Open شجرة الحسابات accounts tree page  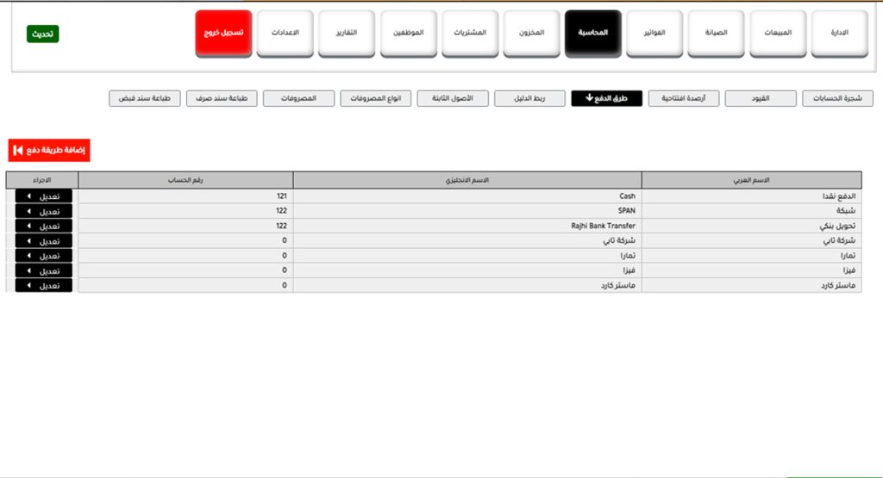837,99
